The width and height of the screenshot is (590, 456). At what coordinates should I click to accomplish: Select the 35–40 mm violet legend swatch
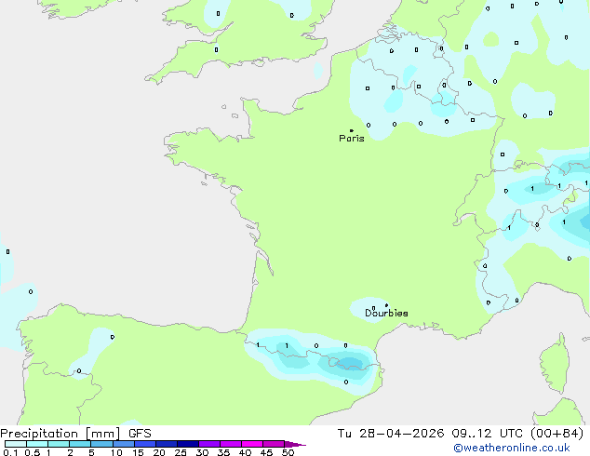230,444
